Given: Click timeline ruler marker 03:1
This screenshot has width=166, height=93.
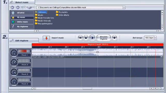Looking at the screenshot, I should (x=50, y=47).
